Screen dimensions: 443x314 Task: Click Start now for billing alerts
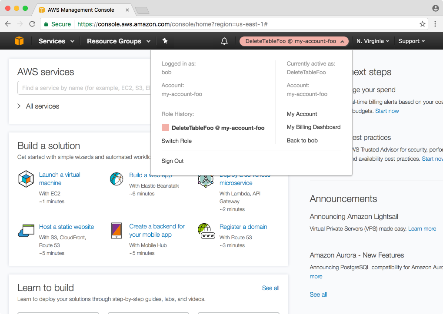click(387, 111)
